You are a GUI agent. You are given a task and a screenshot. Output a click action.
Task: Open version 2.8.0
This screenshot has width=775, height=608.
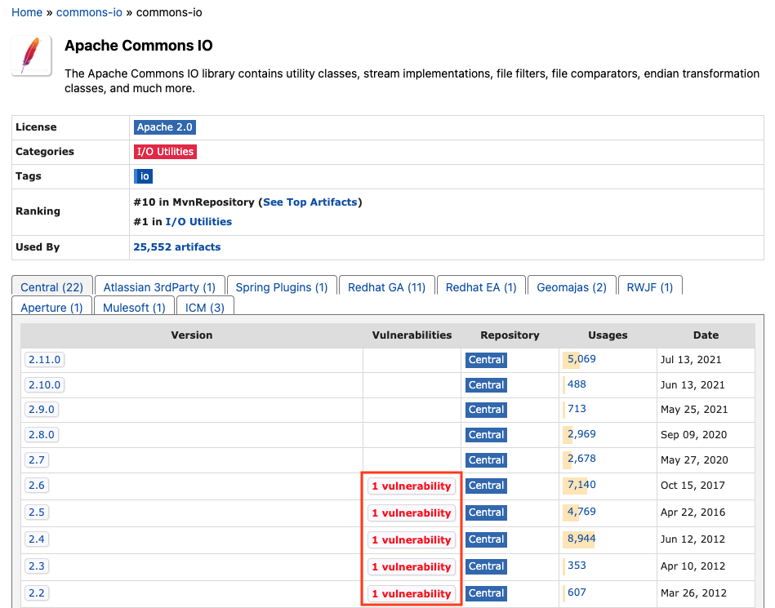(42, 435)
